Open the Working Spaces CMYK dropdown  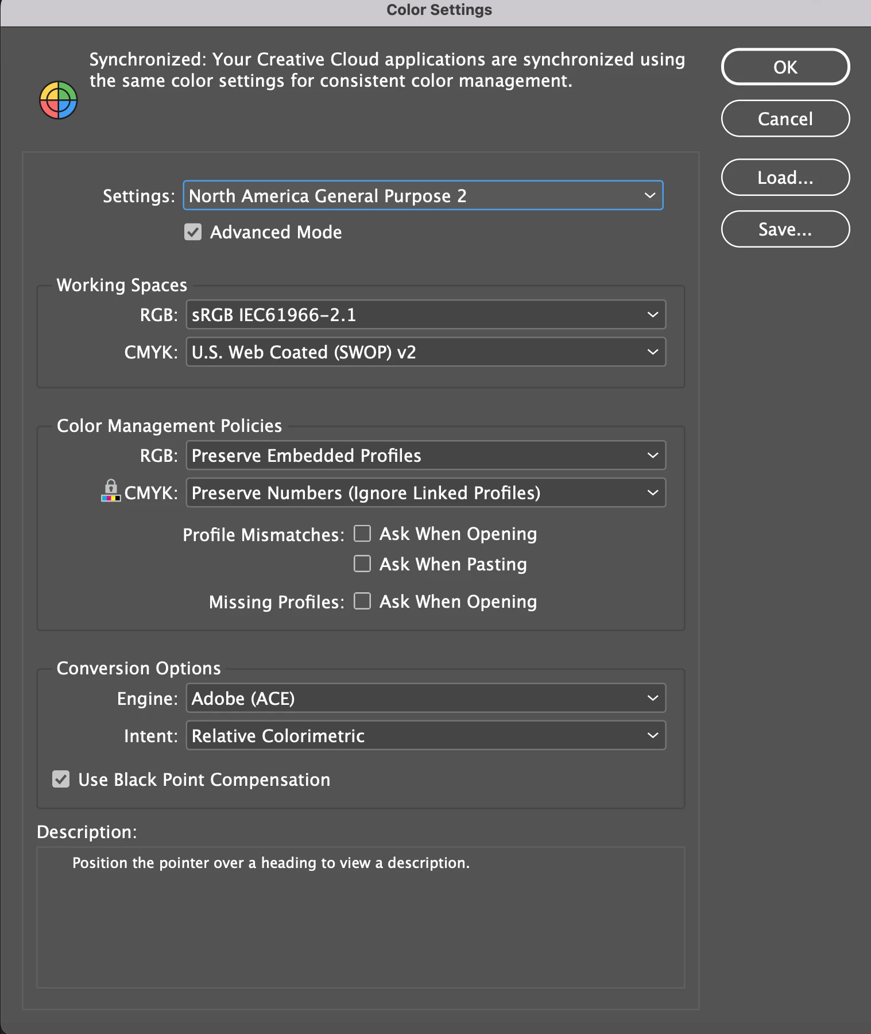point(426,352)
